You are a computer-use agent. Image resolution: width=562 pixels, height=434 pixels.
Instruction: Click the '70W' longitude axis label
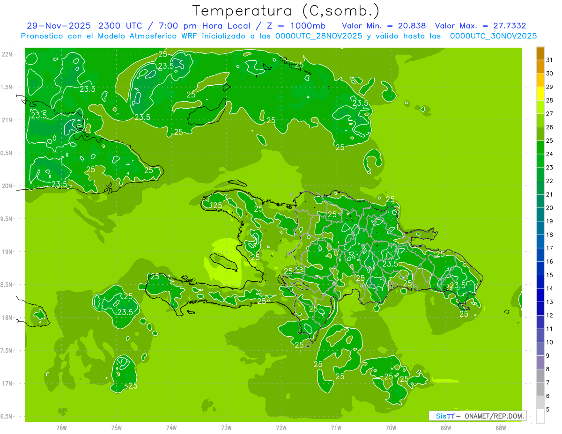(x=391, y=427)
